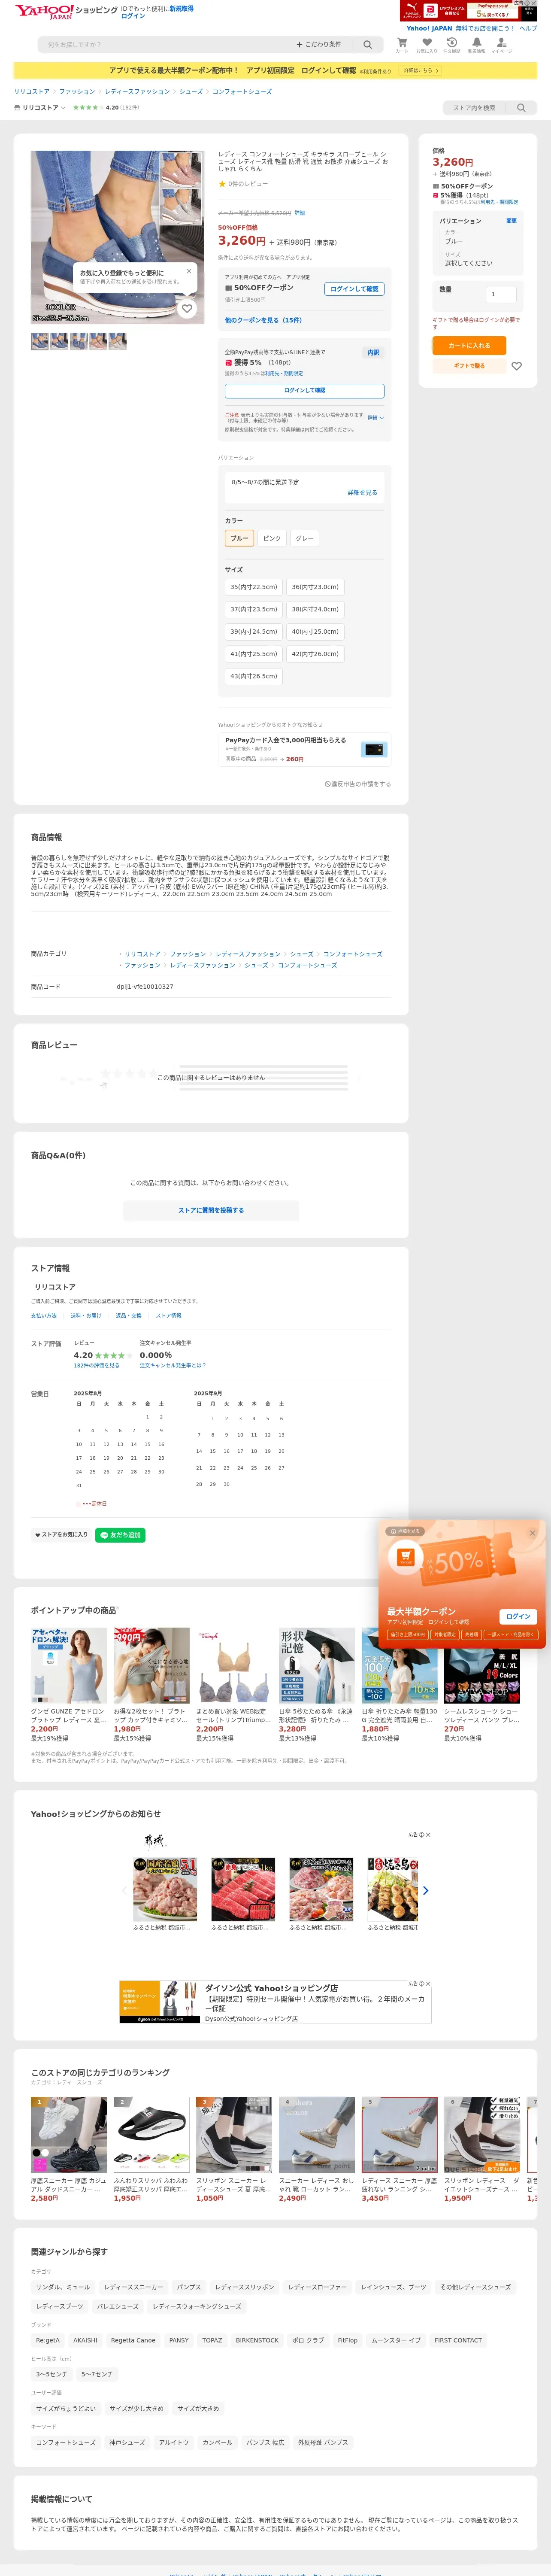The image size is (551, 2576).
Task: Dismiss the Dyson ad close icon
Action: coord(428,1983)
